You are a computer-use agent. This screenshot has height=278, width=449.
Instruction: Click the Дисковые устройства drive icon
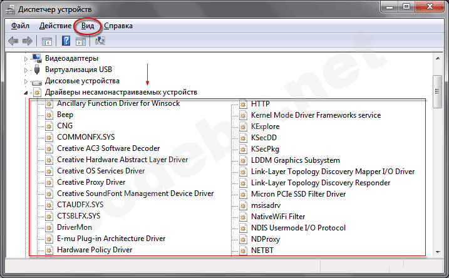pyautogui.click(x=37, y=83)
